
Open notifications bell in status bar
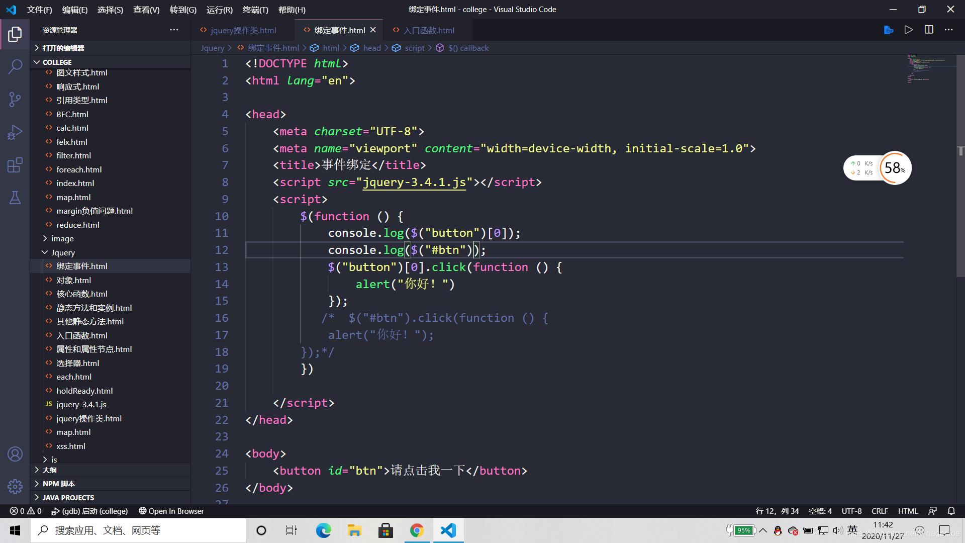pyautogui.click(x=951, y=511)
